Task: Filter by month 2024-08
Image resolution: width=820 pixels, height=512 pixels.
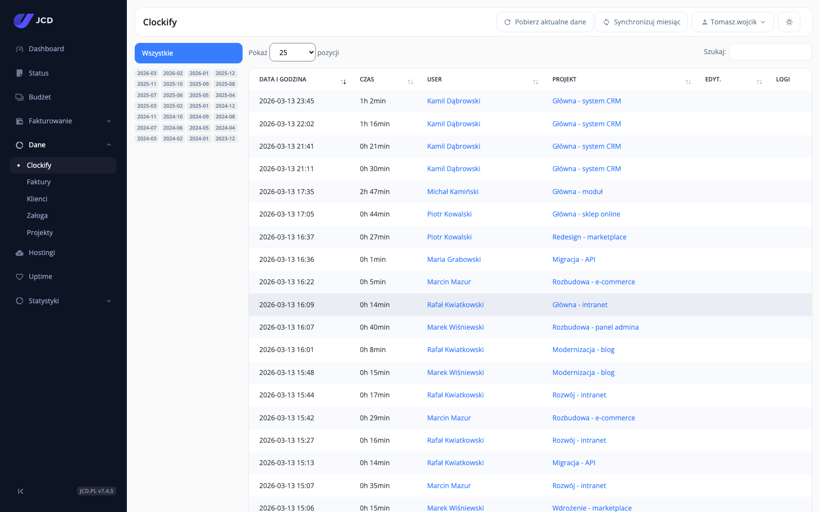Action: coord(225,117)
